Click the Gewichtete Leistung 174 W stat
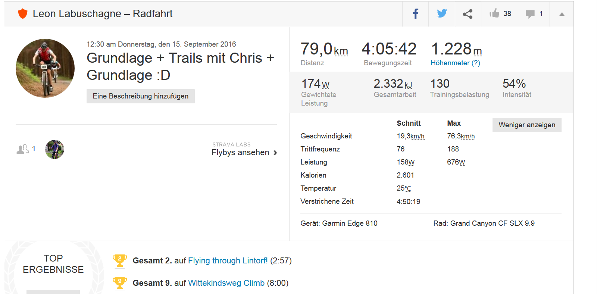 (316, 84)
